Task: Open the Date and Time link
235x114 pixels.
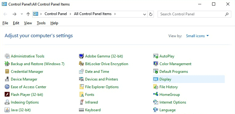Action: pos(97,72)
